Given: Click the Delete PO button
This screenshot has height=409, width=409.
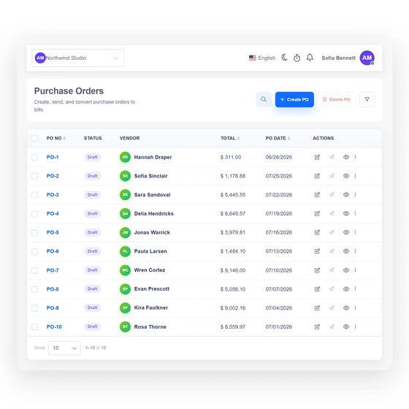Looking at the screenshot, I should [337, 99].
